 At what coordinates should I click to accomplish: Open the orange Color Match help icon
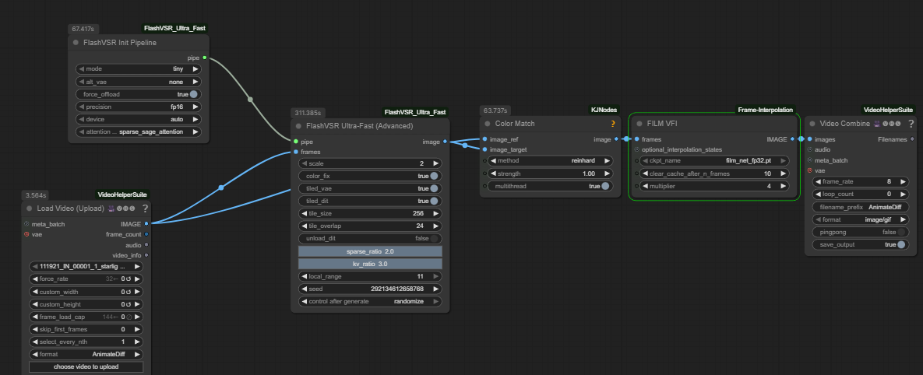point(613,124)
